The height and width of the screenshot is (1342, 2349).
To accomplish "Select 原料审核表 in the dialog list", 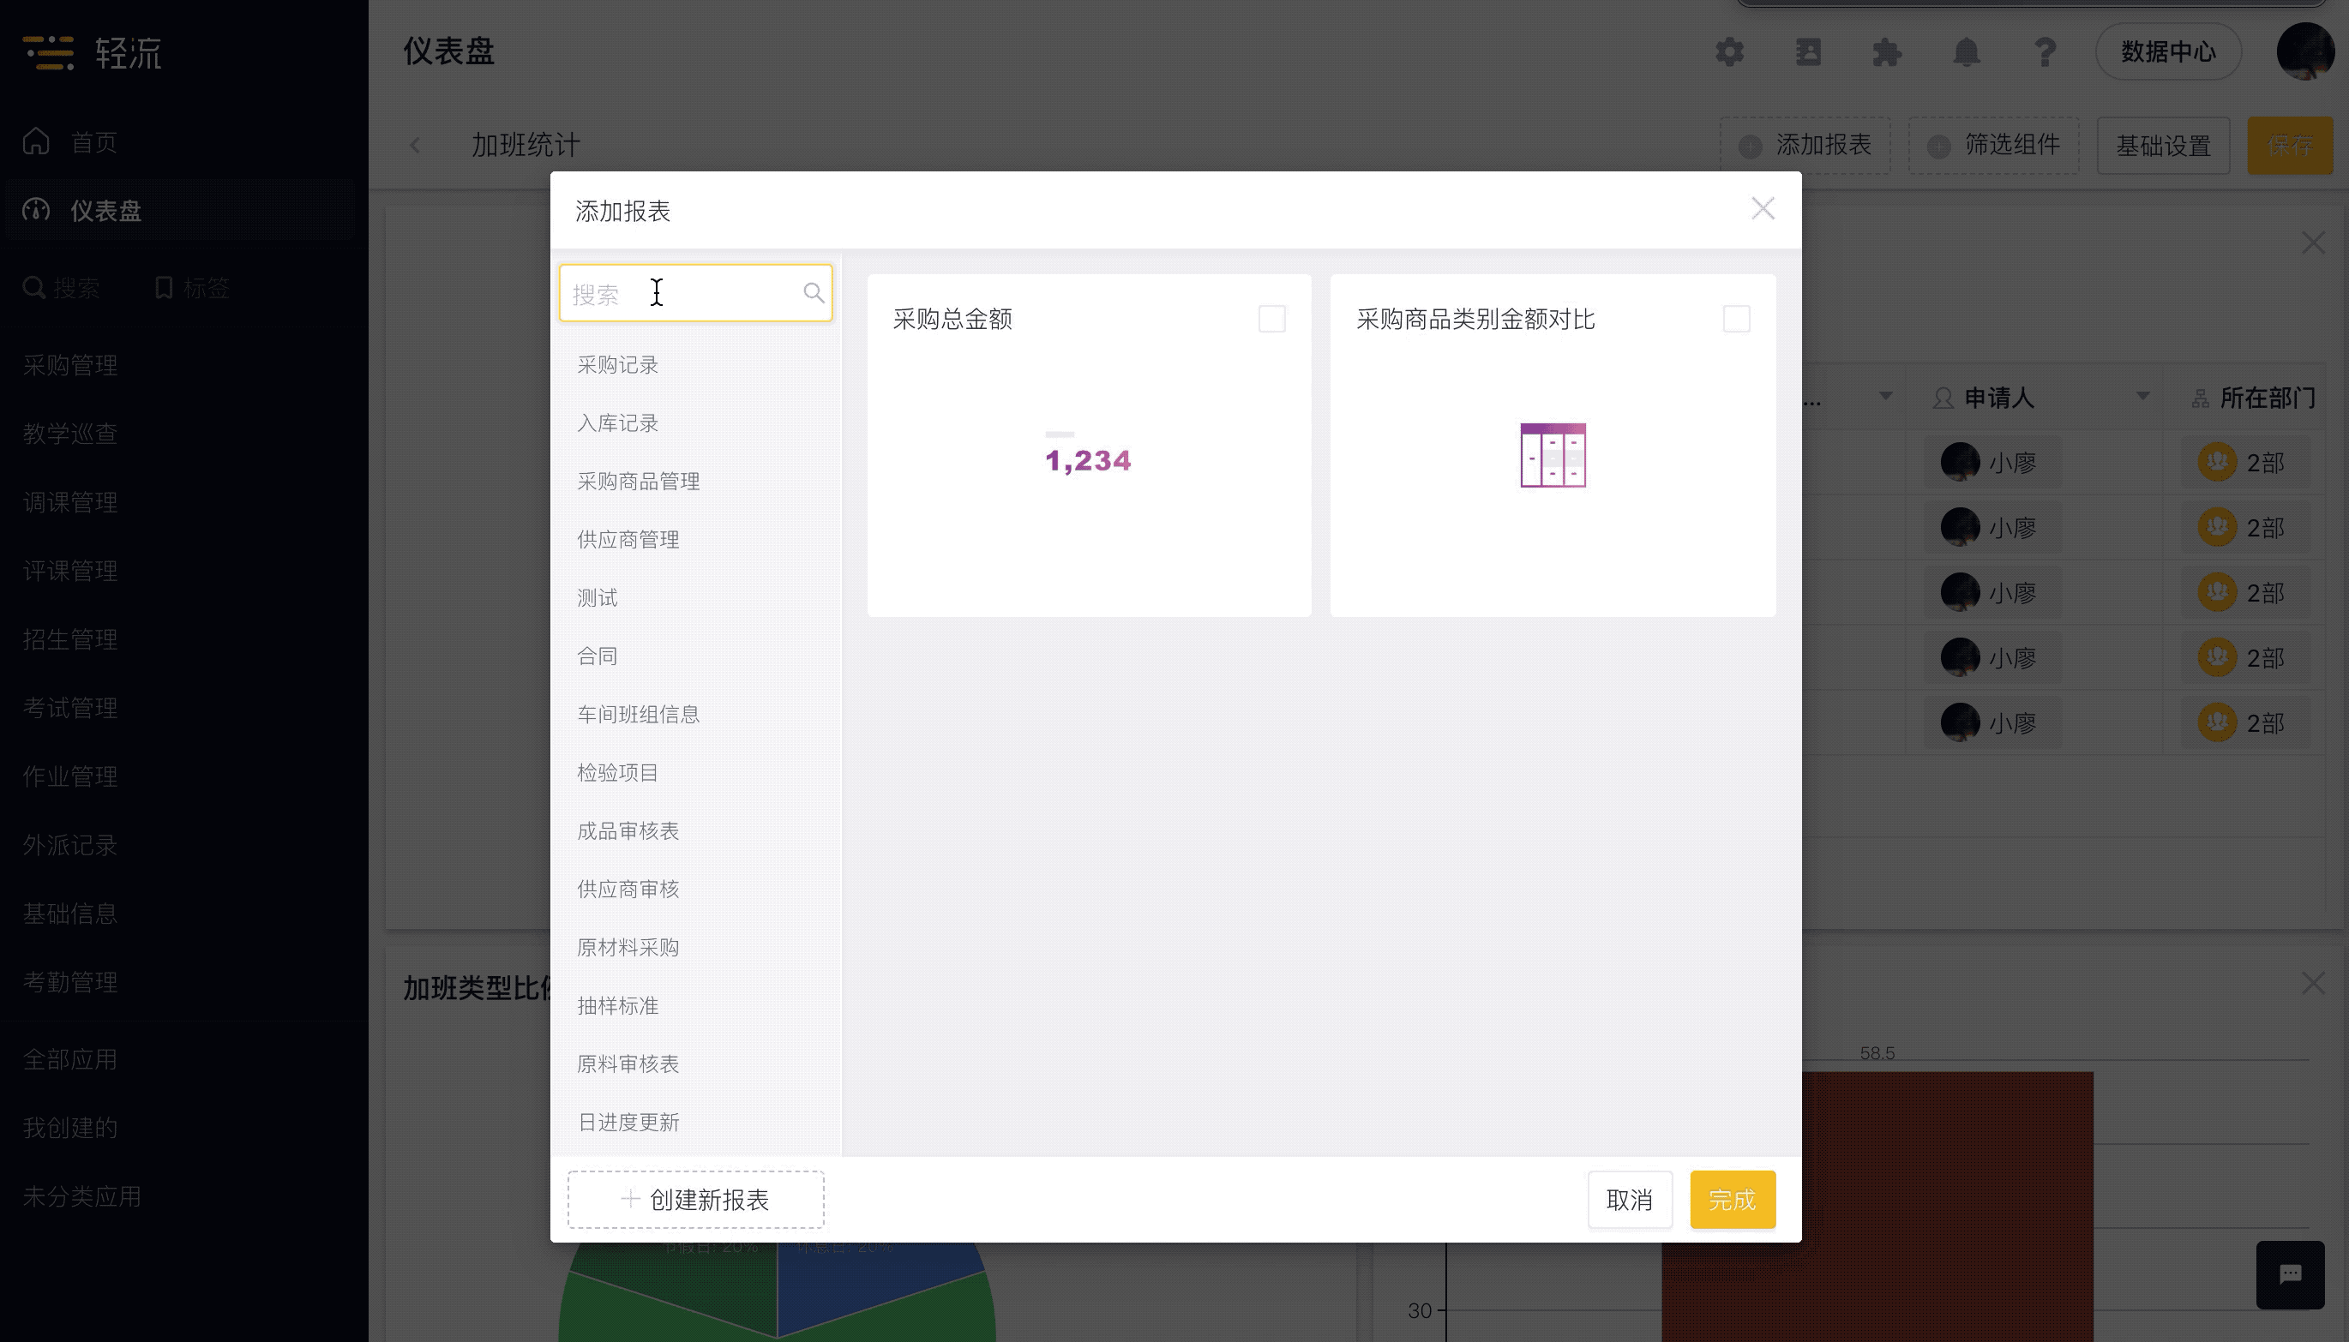I will 628,1063.
